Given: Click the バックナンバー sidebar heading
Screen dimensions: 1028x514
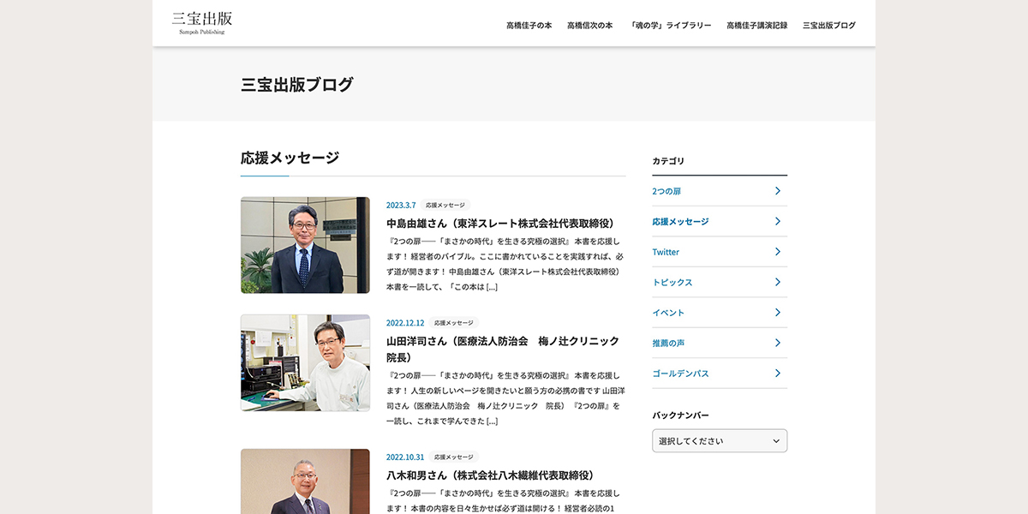Looking at the screenshot, I should [x=680, y=415].
